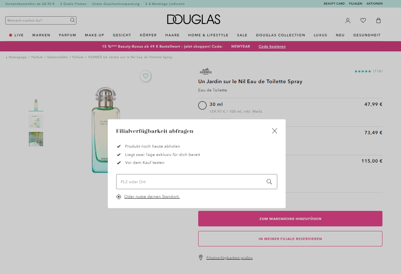Add product to wishlist with the heart button
The width and height of the screenshot is (401, 274).
point(146,76)
